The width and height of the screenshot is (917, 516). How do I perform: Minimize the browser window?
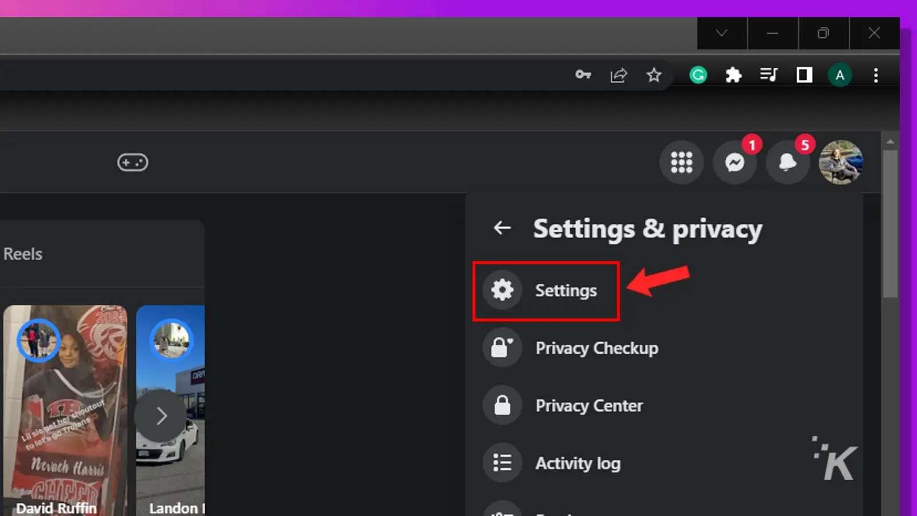[773, 33]
